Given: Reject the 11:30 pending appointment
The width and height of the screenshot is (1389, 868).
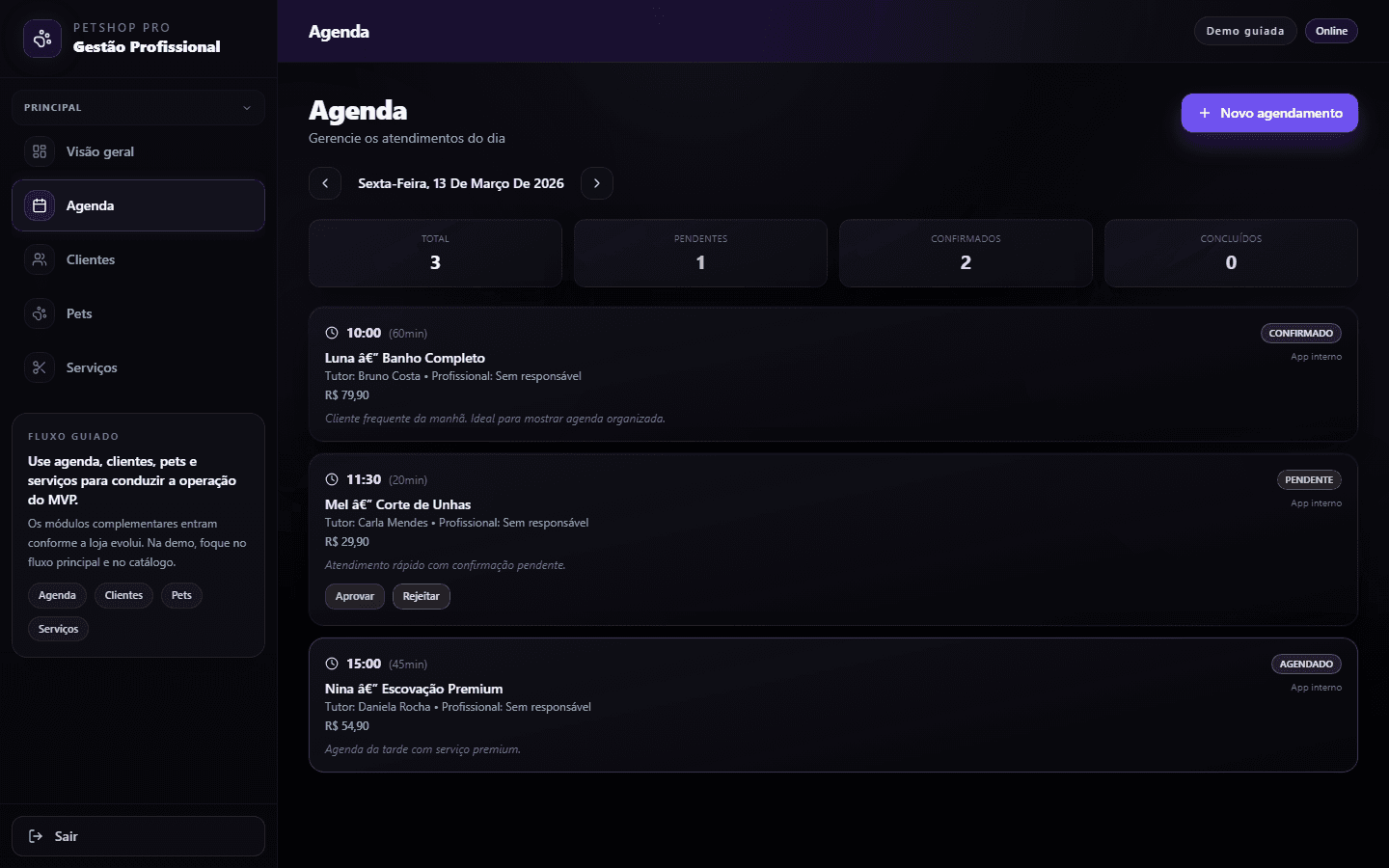Looking at the screenshot, I should 421,596.
